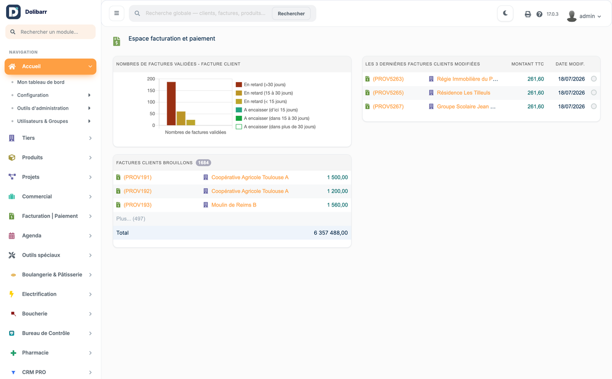This screenshot has width=612, height=379.
Task: Click the Produits box icon
Action: (x=12, y=158)
